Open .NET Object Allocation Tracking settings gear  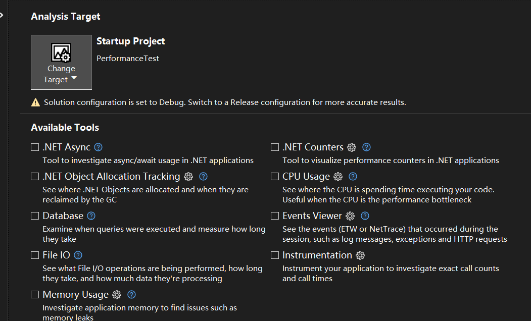[x=188, y=177]
